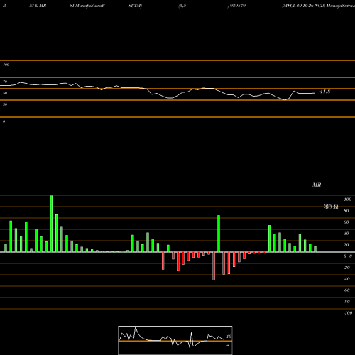
Task: Click the MR axis label 80
Action: [x=346, y=211]
